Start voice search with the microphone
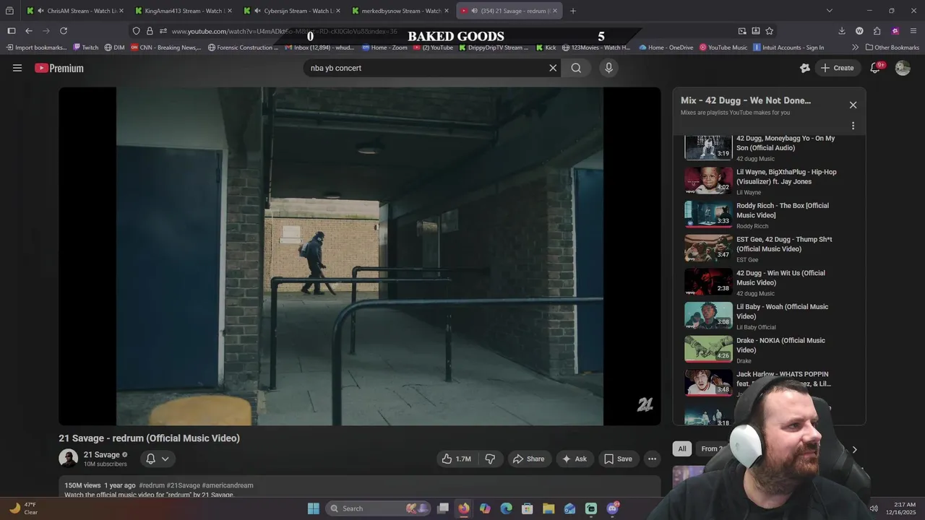 pyautogui.click(x=608, y=68)
